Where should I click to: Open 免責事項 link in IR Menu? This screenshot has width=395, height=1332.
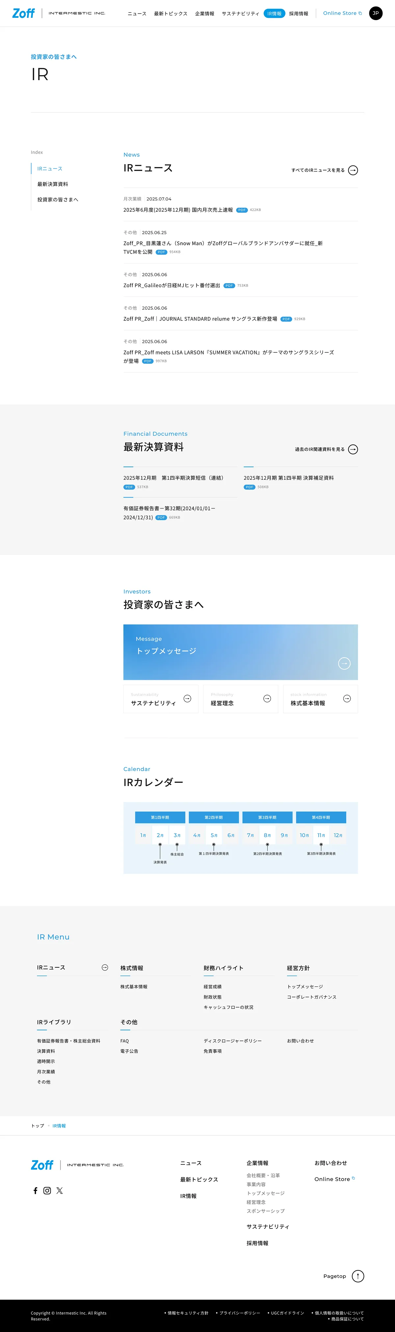(212, 1051)
